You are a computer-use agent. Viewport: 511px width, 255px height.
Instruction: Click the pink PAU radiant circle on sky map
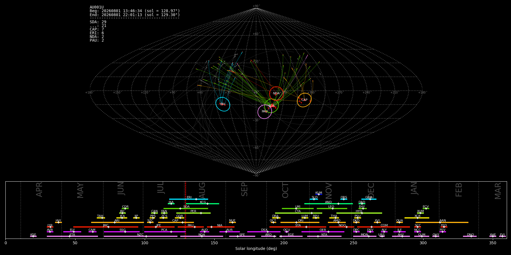pos(265,112)
